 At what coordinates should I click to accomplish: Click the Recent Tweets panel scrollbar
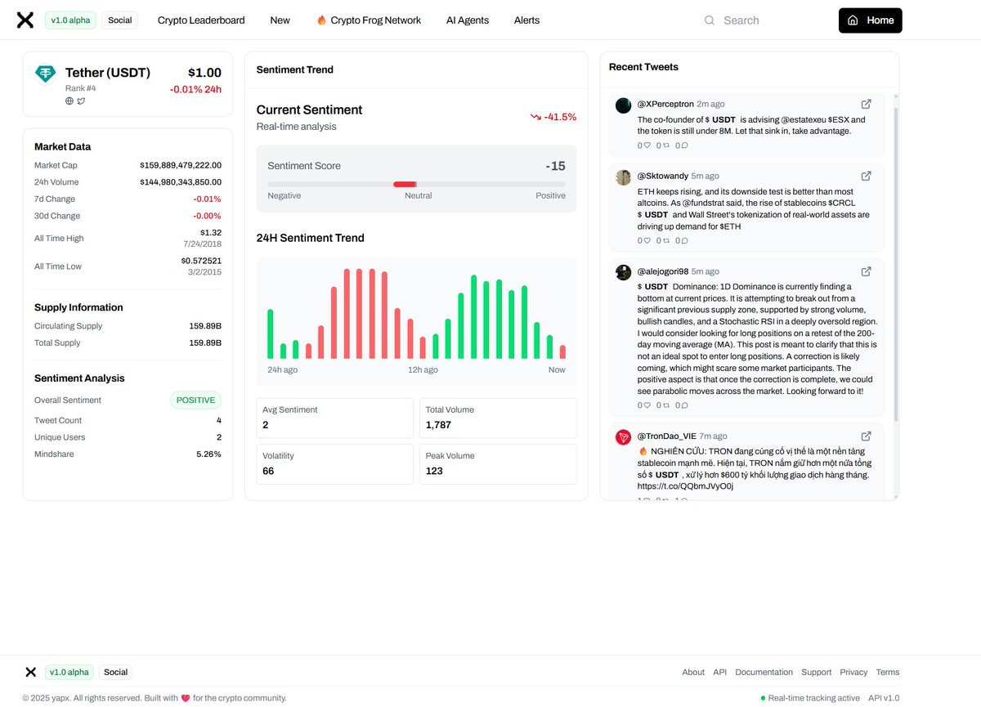tap(896, 266)
